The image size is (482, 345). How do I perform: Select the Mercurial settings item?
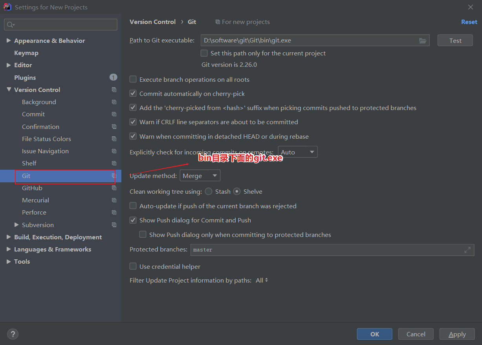(35, 200)
